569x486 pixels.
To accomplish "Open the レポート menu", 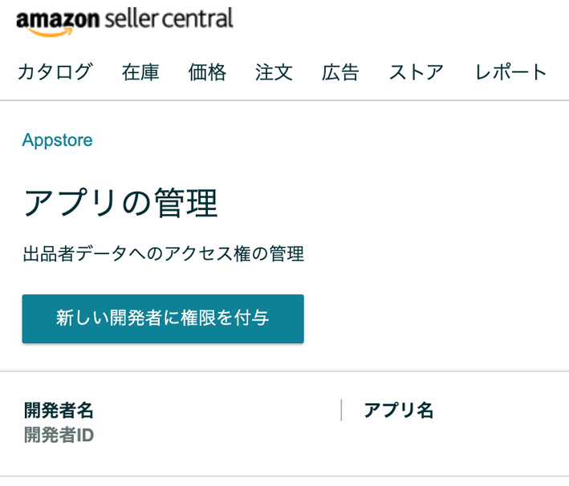I will 511,72.
